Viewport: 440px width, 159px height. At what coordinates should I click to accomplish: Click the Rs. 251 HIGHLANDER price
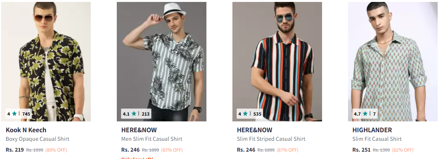[x=362, y=150]
